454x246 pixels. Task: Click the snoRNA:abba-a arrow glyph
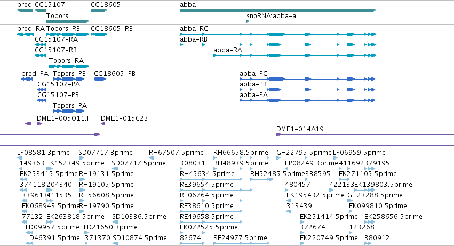248,21
